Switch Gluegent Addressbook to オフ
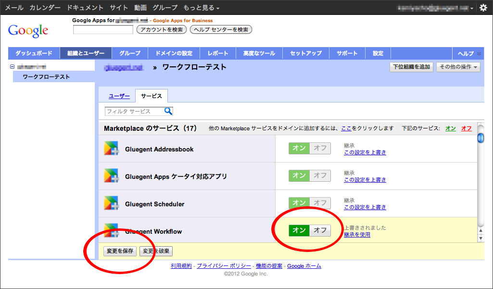 click(320, 149)
